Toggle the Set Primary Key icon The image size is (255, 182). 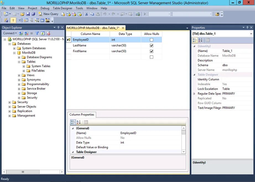click(x=13, y=20)
